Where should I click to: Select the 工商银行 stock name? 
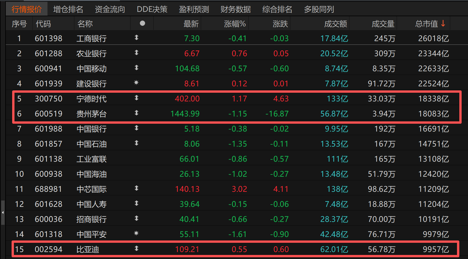[x=92, y=39]
